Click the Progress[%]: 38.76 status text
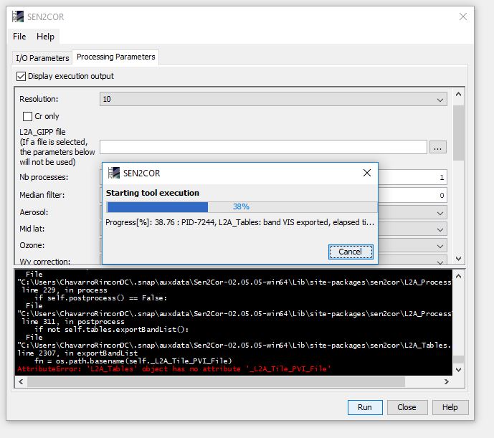494x438 pixels. point(239,222)
